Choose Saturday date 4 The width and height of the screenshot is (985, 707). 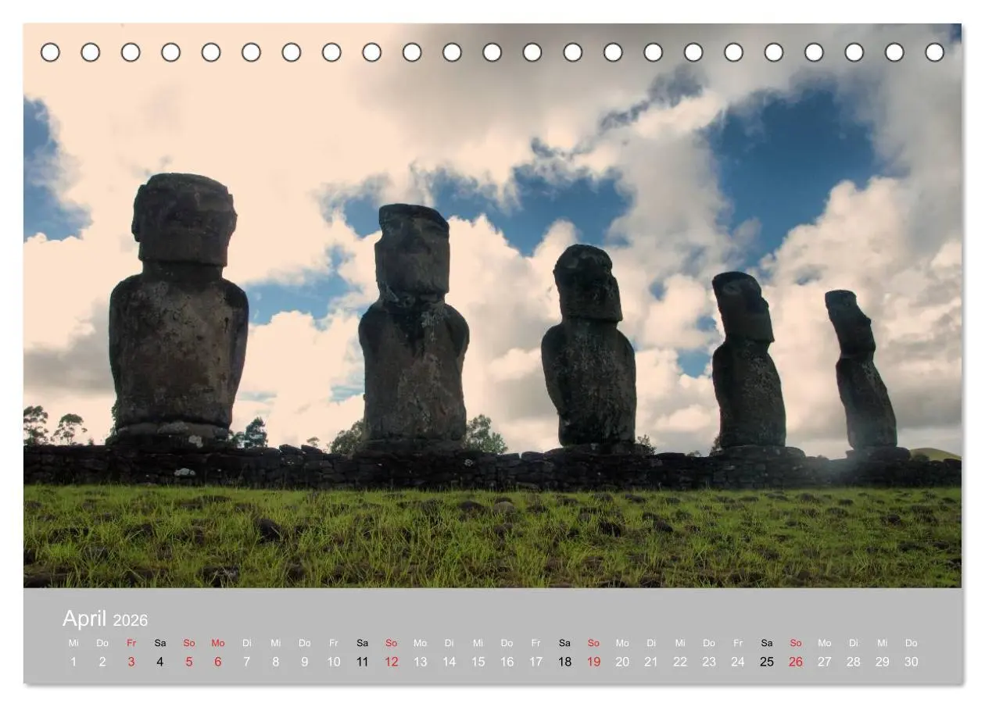(x=160, y=662)
